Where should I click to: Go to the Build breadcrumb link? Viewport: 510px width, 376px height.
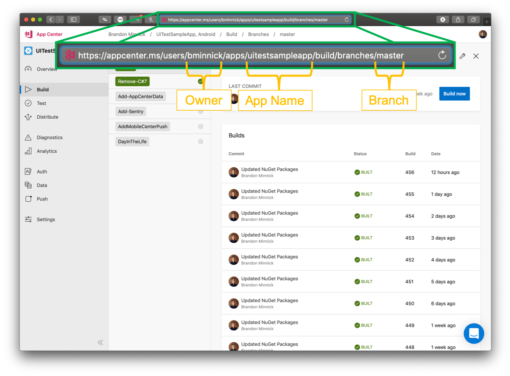(x=231, y=34)
